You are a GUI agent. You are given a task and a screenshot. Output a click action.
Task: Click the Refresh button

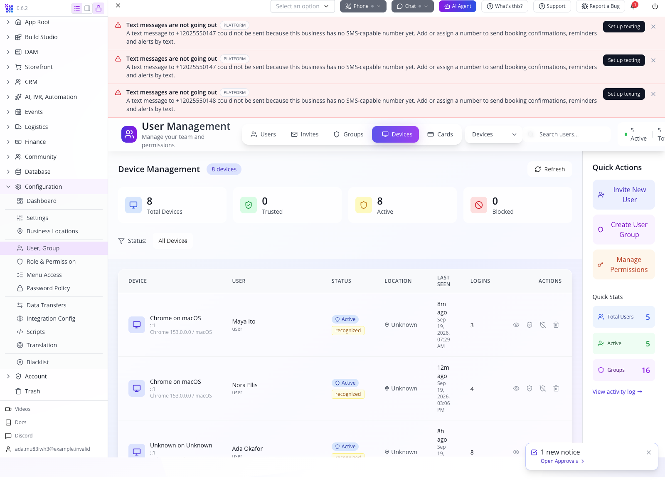(x=550, y=169)
